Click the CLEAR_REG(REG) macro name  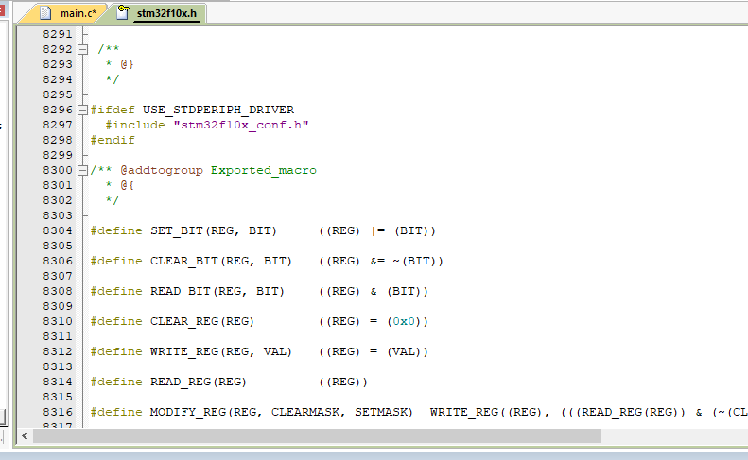201,321
